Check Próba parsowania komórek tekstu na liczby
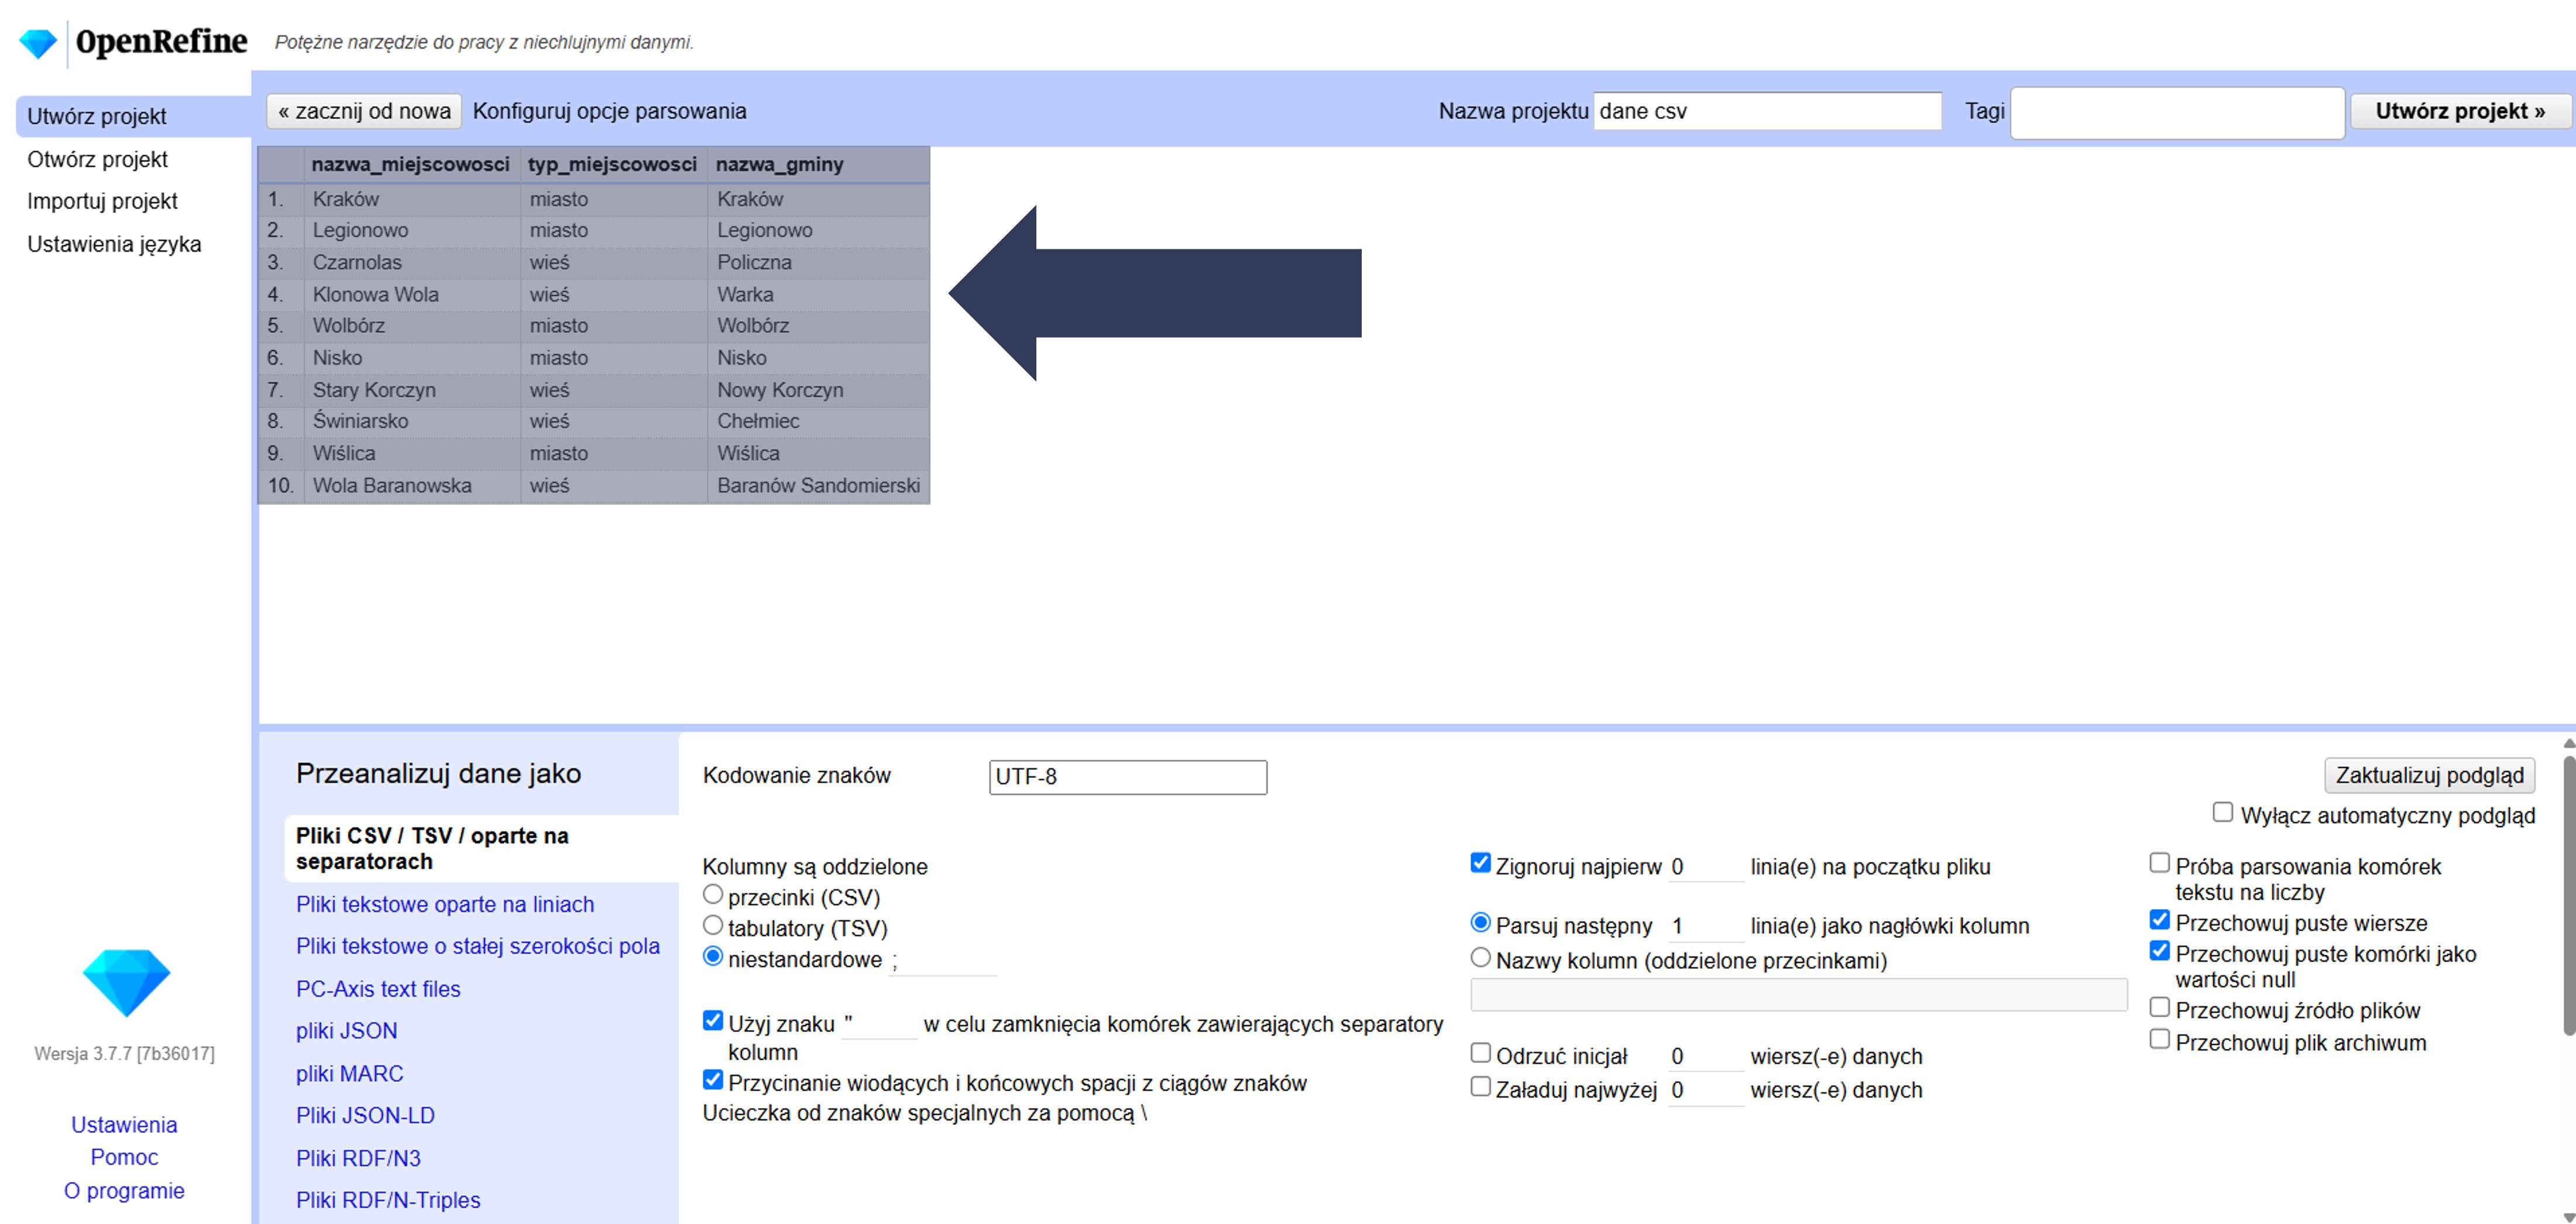This screenshot has width=2576, height=1224. pos(2160,864)
